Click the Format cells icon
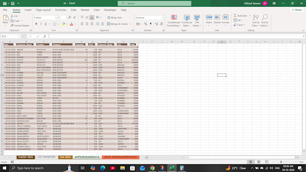Image resolution: width=306 pixels, height=172 pixels. (225, 17)
